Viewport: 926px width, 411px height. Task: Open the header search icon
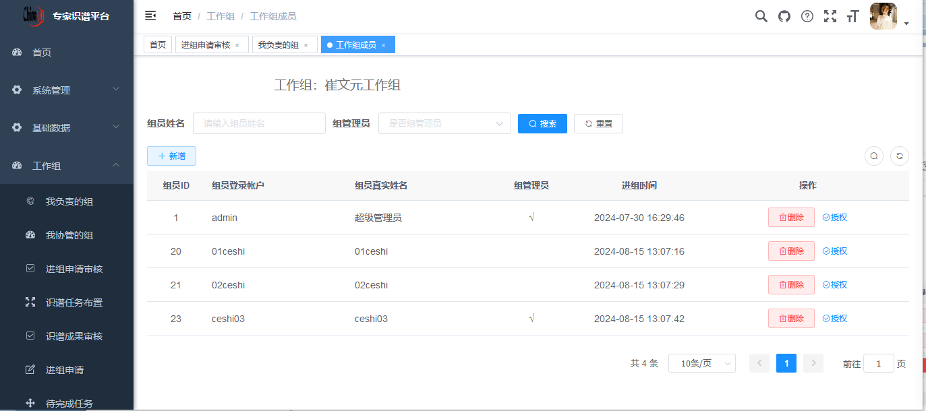coord(761,16)
